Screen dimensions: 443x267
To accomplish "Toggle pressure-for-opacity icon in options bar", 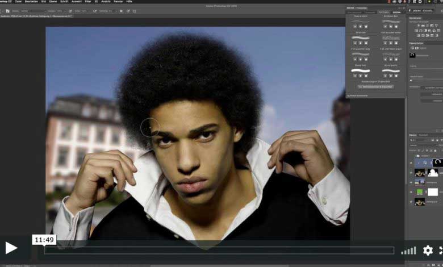I will tap(70, 11).
